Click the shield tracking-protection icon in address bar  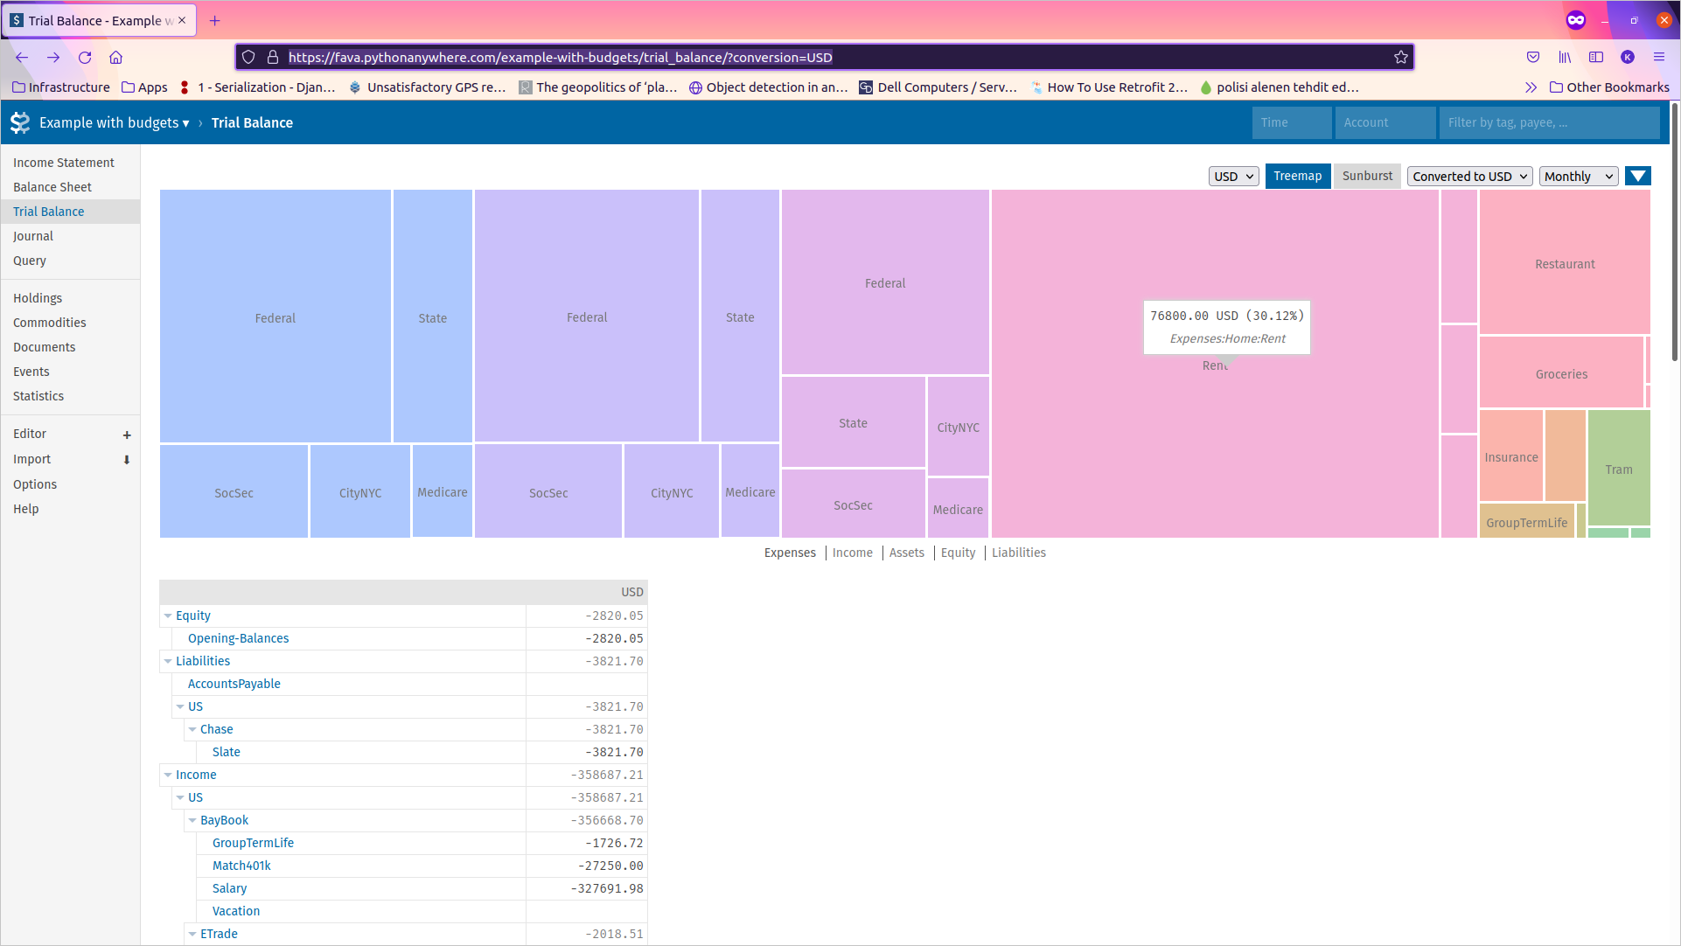pyautogui.click(x=248, y=57)
